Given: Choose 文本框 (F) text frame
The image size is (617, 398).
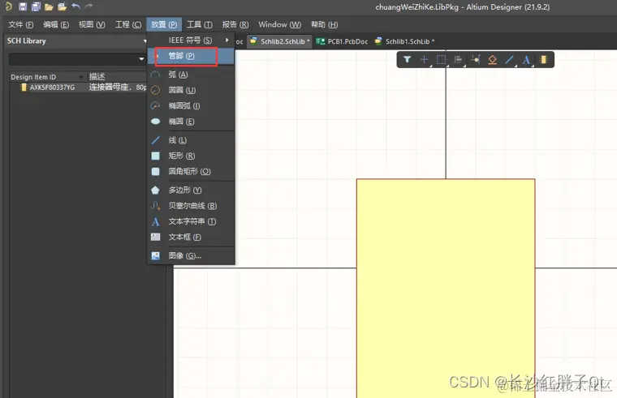Looking at the screenshot, I should tap(191, 237).
